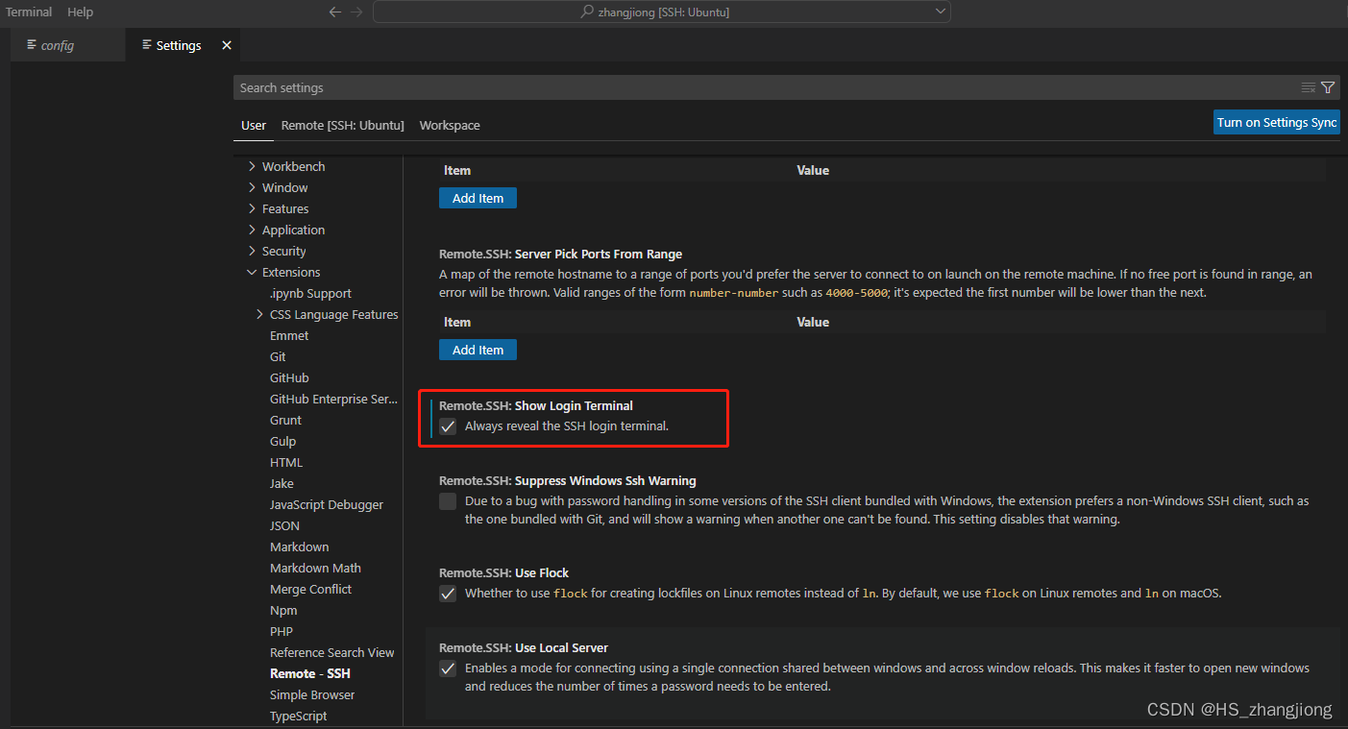Close the Settings tab
The width and height of the screenshot is (1348, 729).
point(227,45)
